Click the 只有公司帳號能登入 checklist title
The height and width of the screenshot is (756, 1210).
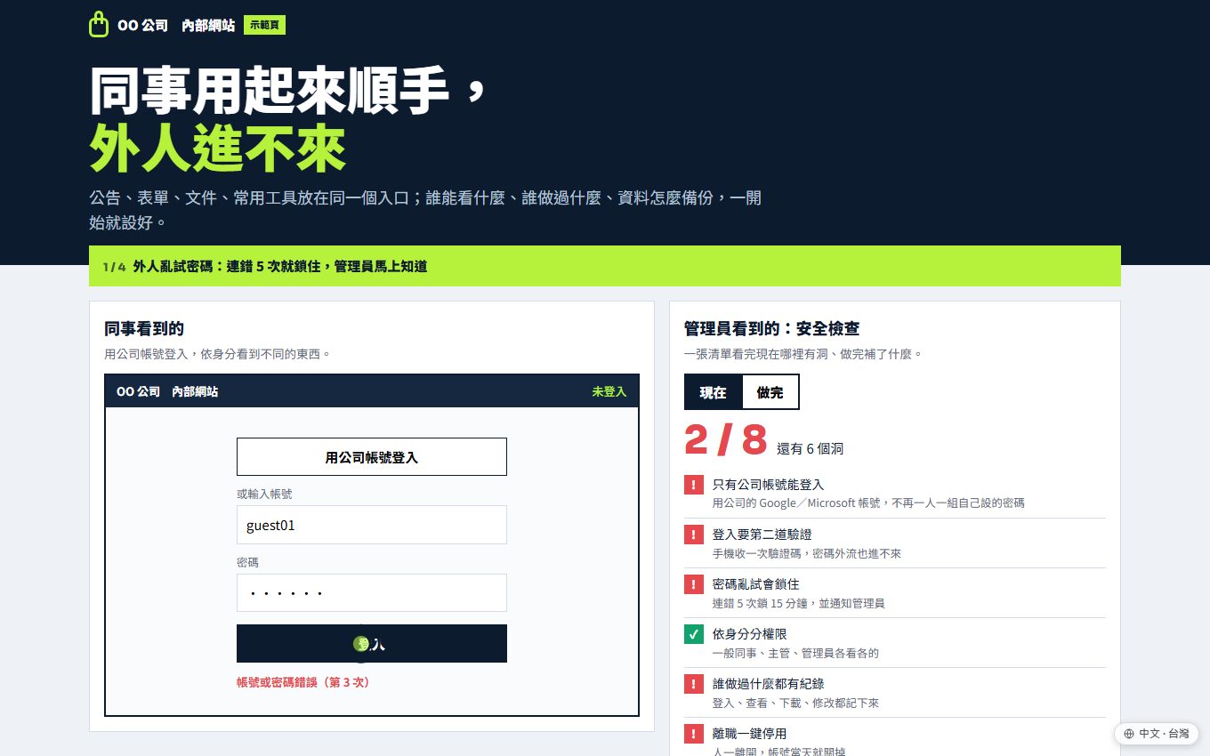pyautogui.click(x=769, y=485)
